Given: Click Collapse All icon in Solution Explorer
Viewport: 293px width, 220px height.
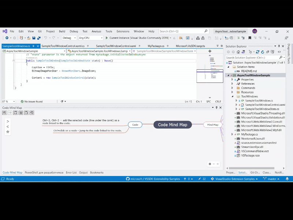Looking at the screenshot, I should (x=267, y=52).
